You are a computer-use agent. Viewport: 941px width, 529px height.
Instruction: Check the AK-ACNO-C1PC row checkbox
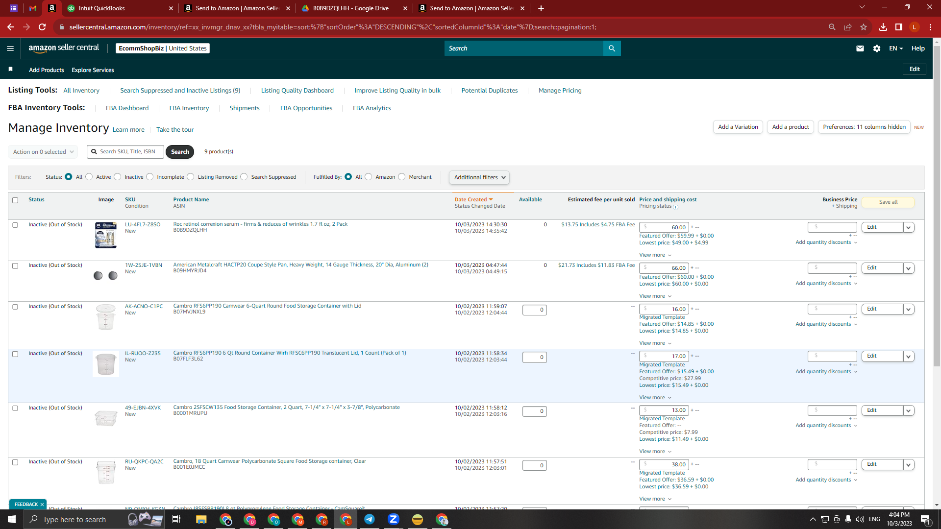click(15, 307)
